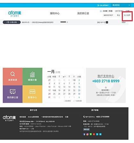
Task: Open the 馬來西亞 country dropdown
Action: 121,5
